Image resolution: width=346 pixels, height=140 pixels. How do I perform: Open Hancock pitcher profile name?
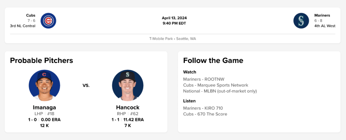pos(128,108)
